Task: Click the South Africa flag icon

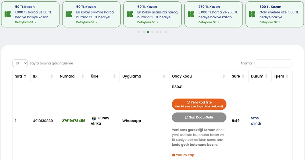Action: (x=94, y=118)
